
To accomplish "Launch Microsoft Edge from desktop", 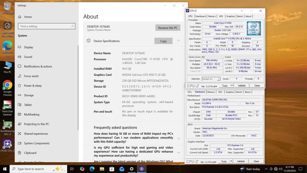I will (7, 49).
